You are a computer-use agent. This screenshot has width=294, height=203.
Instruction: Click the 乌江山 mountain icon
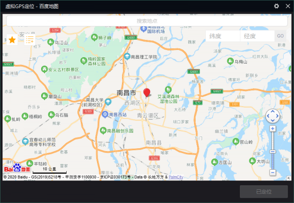point(50,42)
